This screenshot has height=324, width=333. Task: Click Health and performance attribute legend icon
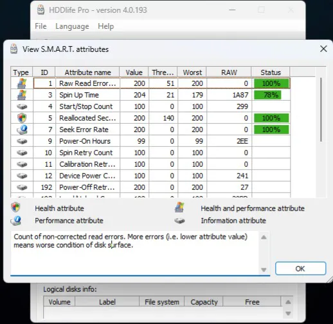(179, 207)
